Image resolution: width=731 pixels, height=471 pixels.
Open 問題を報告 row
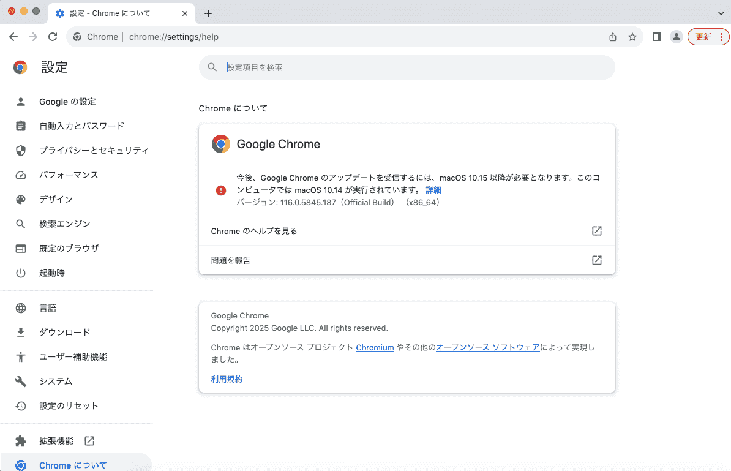pos(407,260)
